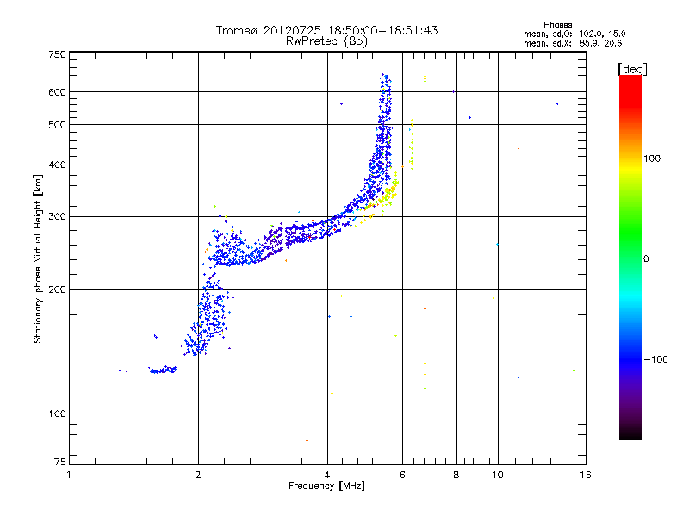Click the yellow X-mode trace below 6 MHz
689x517 pixels.
coord(384,196)
